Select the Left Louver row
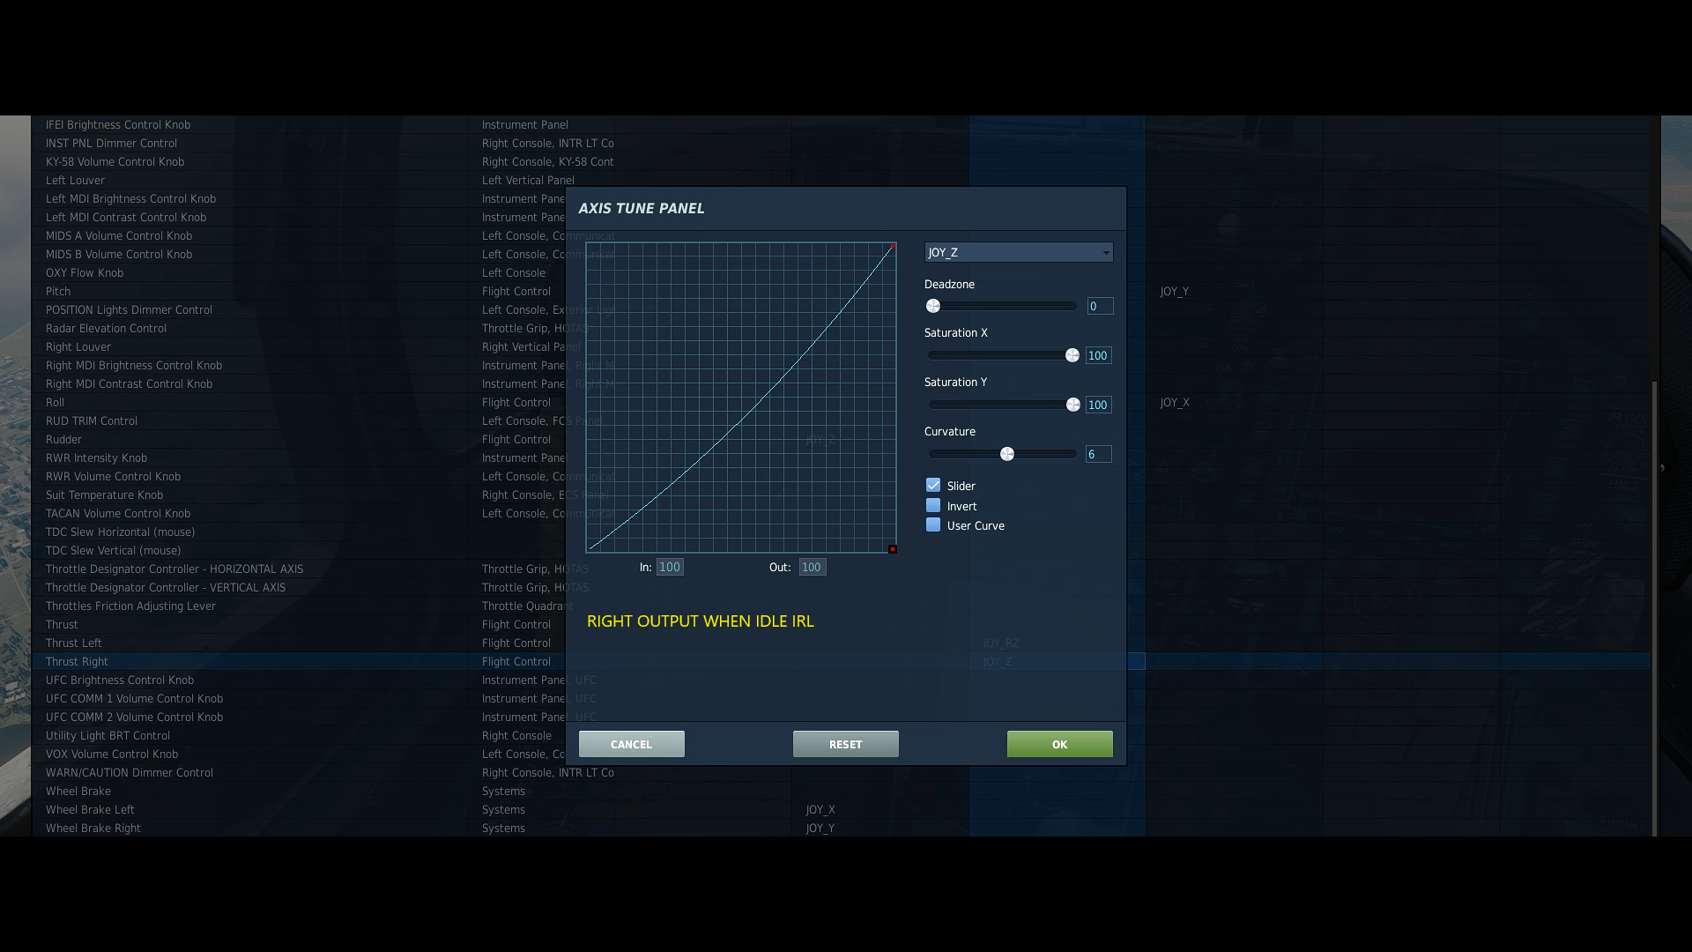Viewport: 1692px width, 952px height. [x=841, y=180]
